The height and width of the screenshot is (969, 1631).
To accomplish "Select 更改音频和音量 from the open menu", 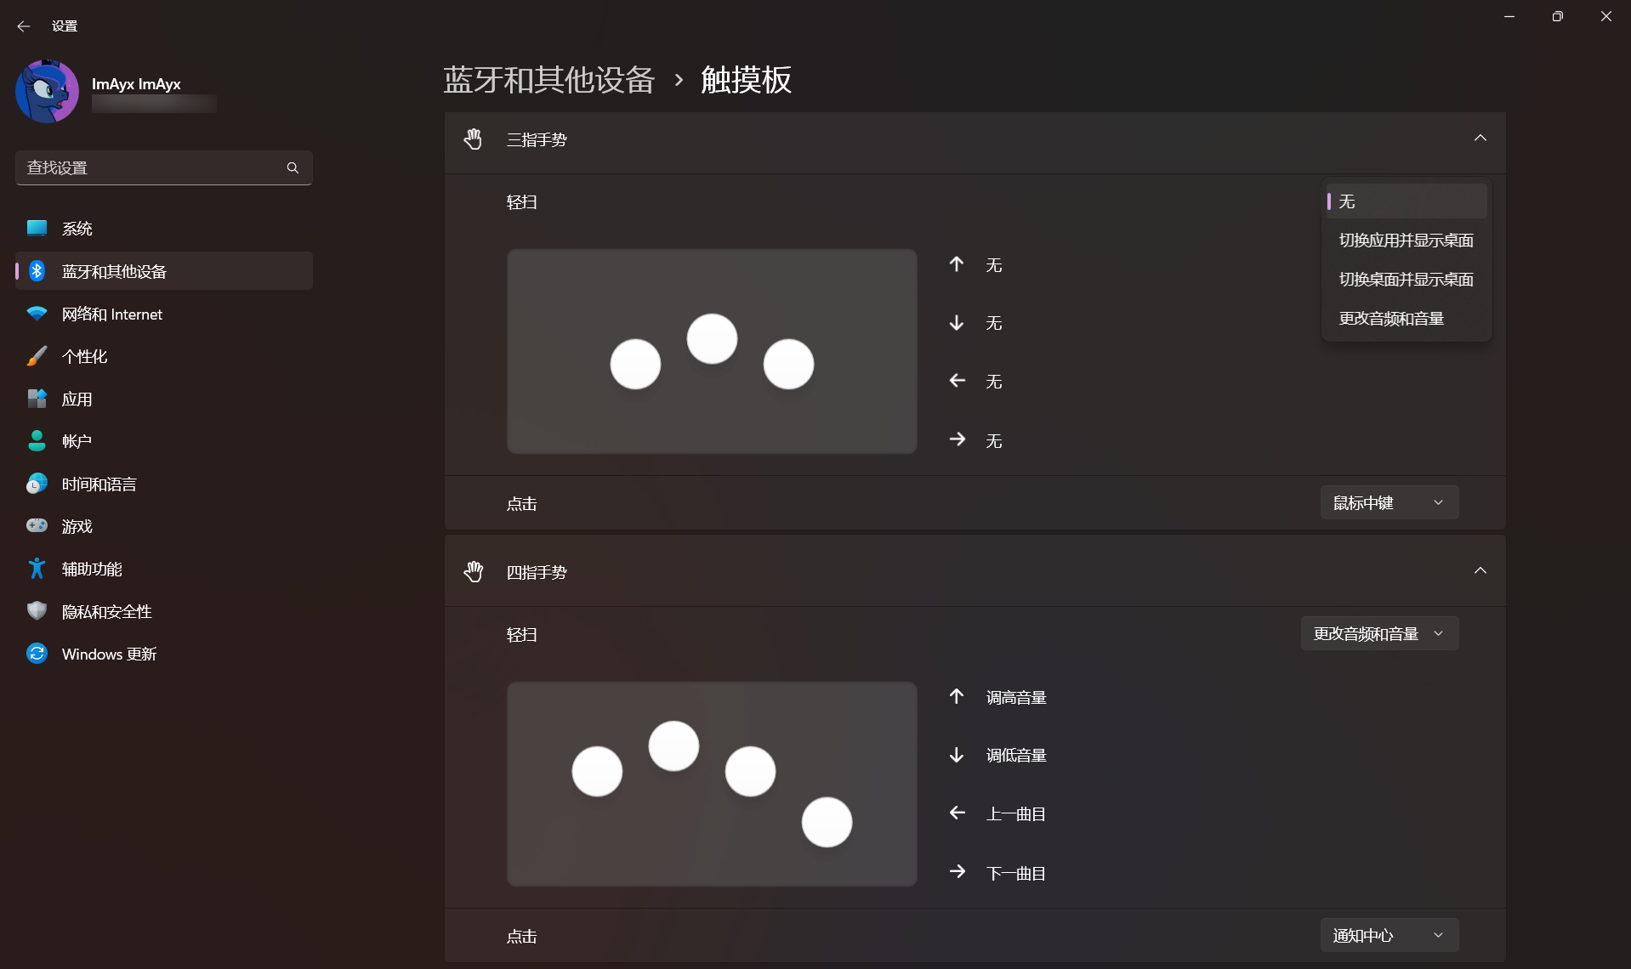I will coord(1390,317).
